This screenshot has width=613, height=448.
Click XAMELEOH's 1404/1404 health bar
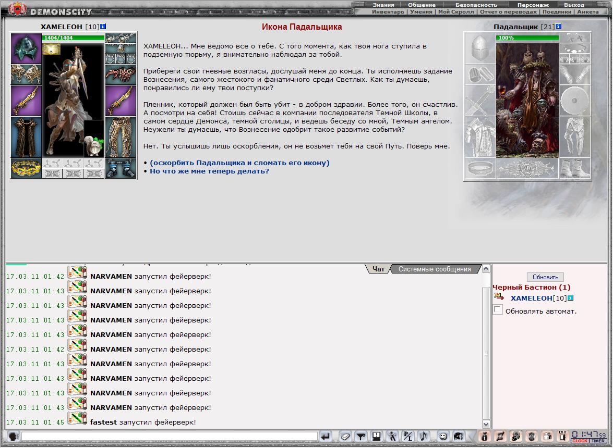point(73,38)
